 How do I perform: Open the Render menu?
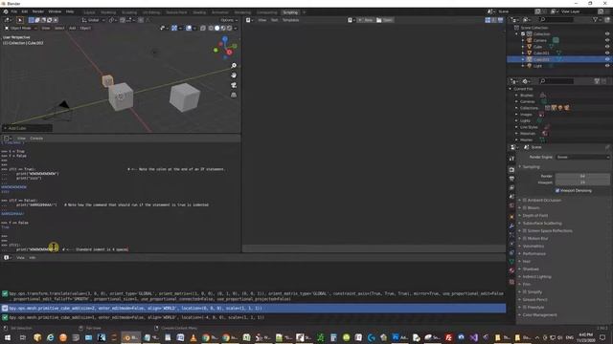38,11
